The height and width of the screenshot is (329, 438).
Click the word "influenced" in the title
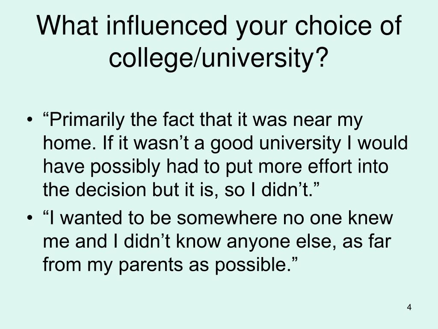coord(166,25)
